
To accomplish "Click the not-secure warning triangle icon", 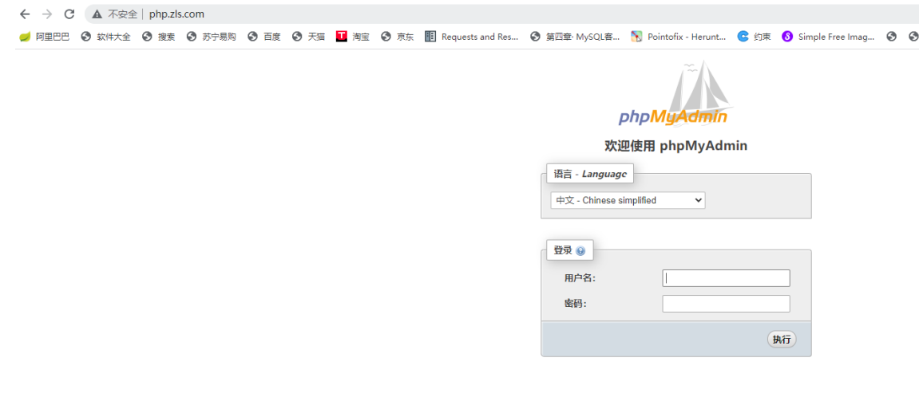I will click(x=97, y=14).
